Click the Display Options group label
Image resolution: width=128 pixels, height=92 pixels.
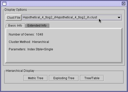point(16,10)
